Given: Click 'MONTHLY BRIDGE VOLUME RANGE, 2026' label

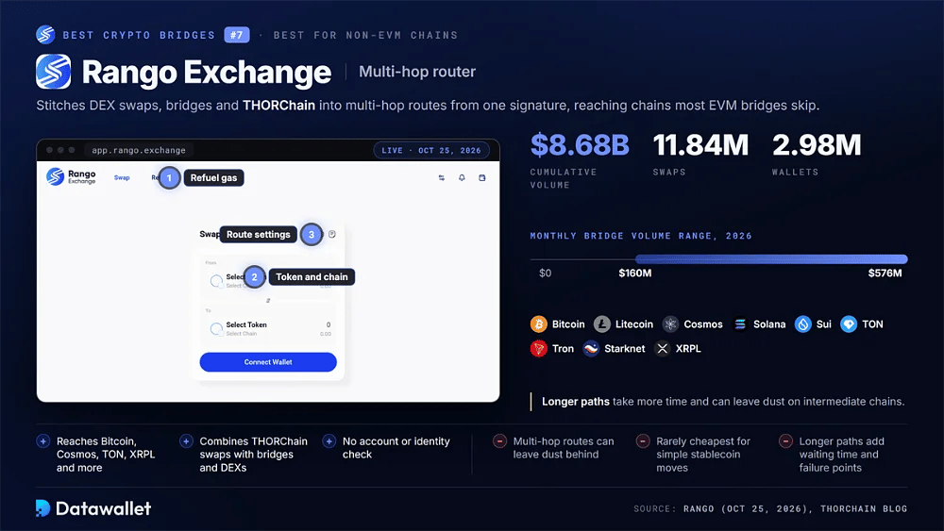Looking at the screenshot, I should tap(641, 236).
